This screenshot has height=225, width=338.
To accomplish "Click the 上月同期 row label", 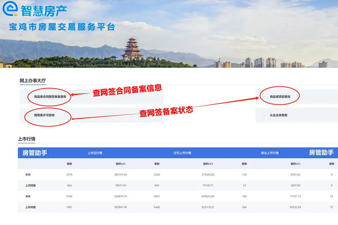I will (30, 186).
